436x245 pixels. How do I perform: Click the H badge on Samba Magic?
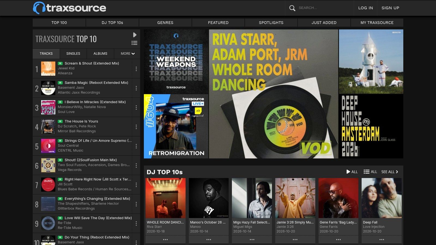point(60,83)
